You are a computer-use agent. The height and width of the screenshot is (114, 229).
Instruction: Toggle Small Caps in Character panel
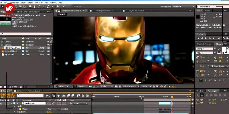tap(215, 80)
